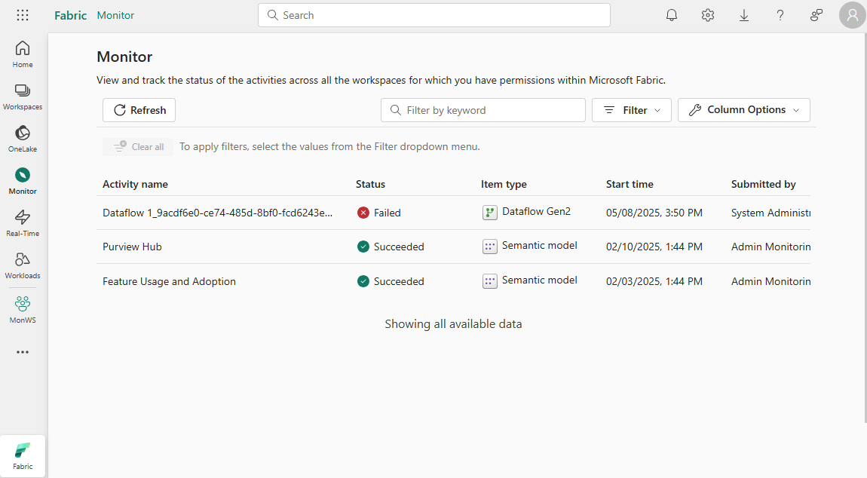Open the notifications bell
The width and height of the screenshot is (867, 478).
tap(671, 14)
